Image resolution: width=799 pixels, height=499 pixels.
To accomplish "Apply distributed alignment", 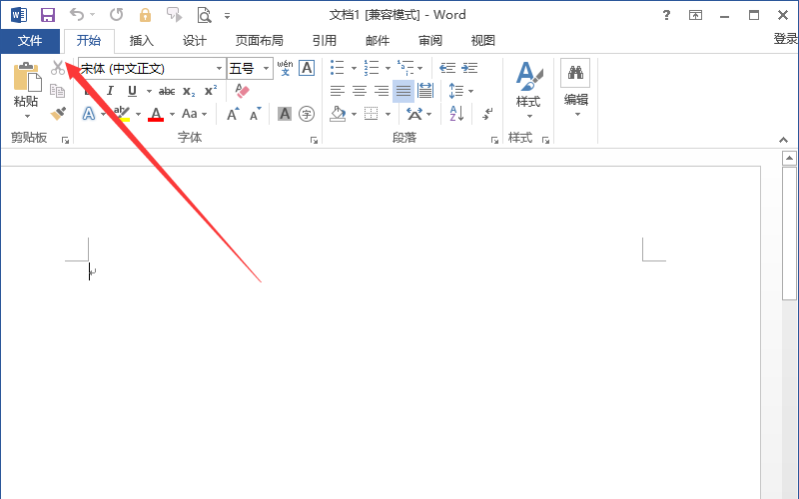I will 425,91.
